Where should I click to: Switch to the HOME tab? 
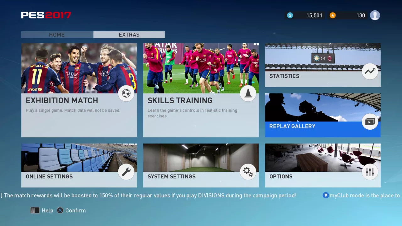57,35
